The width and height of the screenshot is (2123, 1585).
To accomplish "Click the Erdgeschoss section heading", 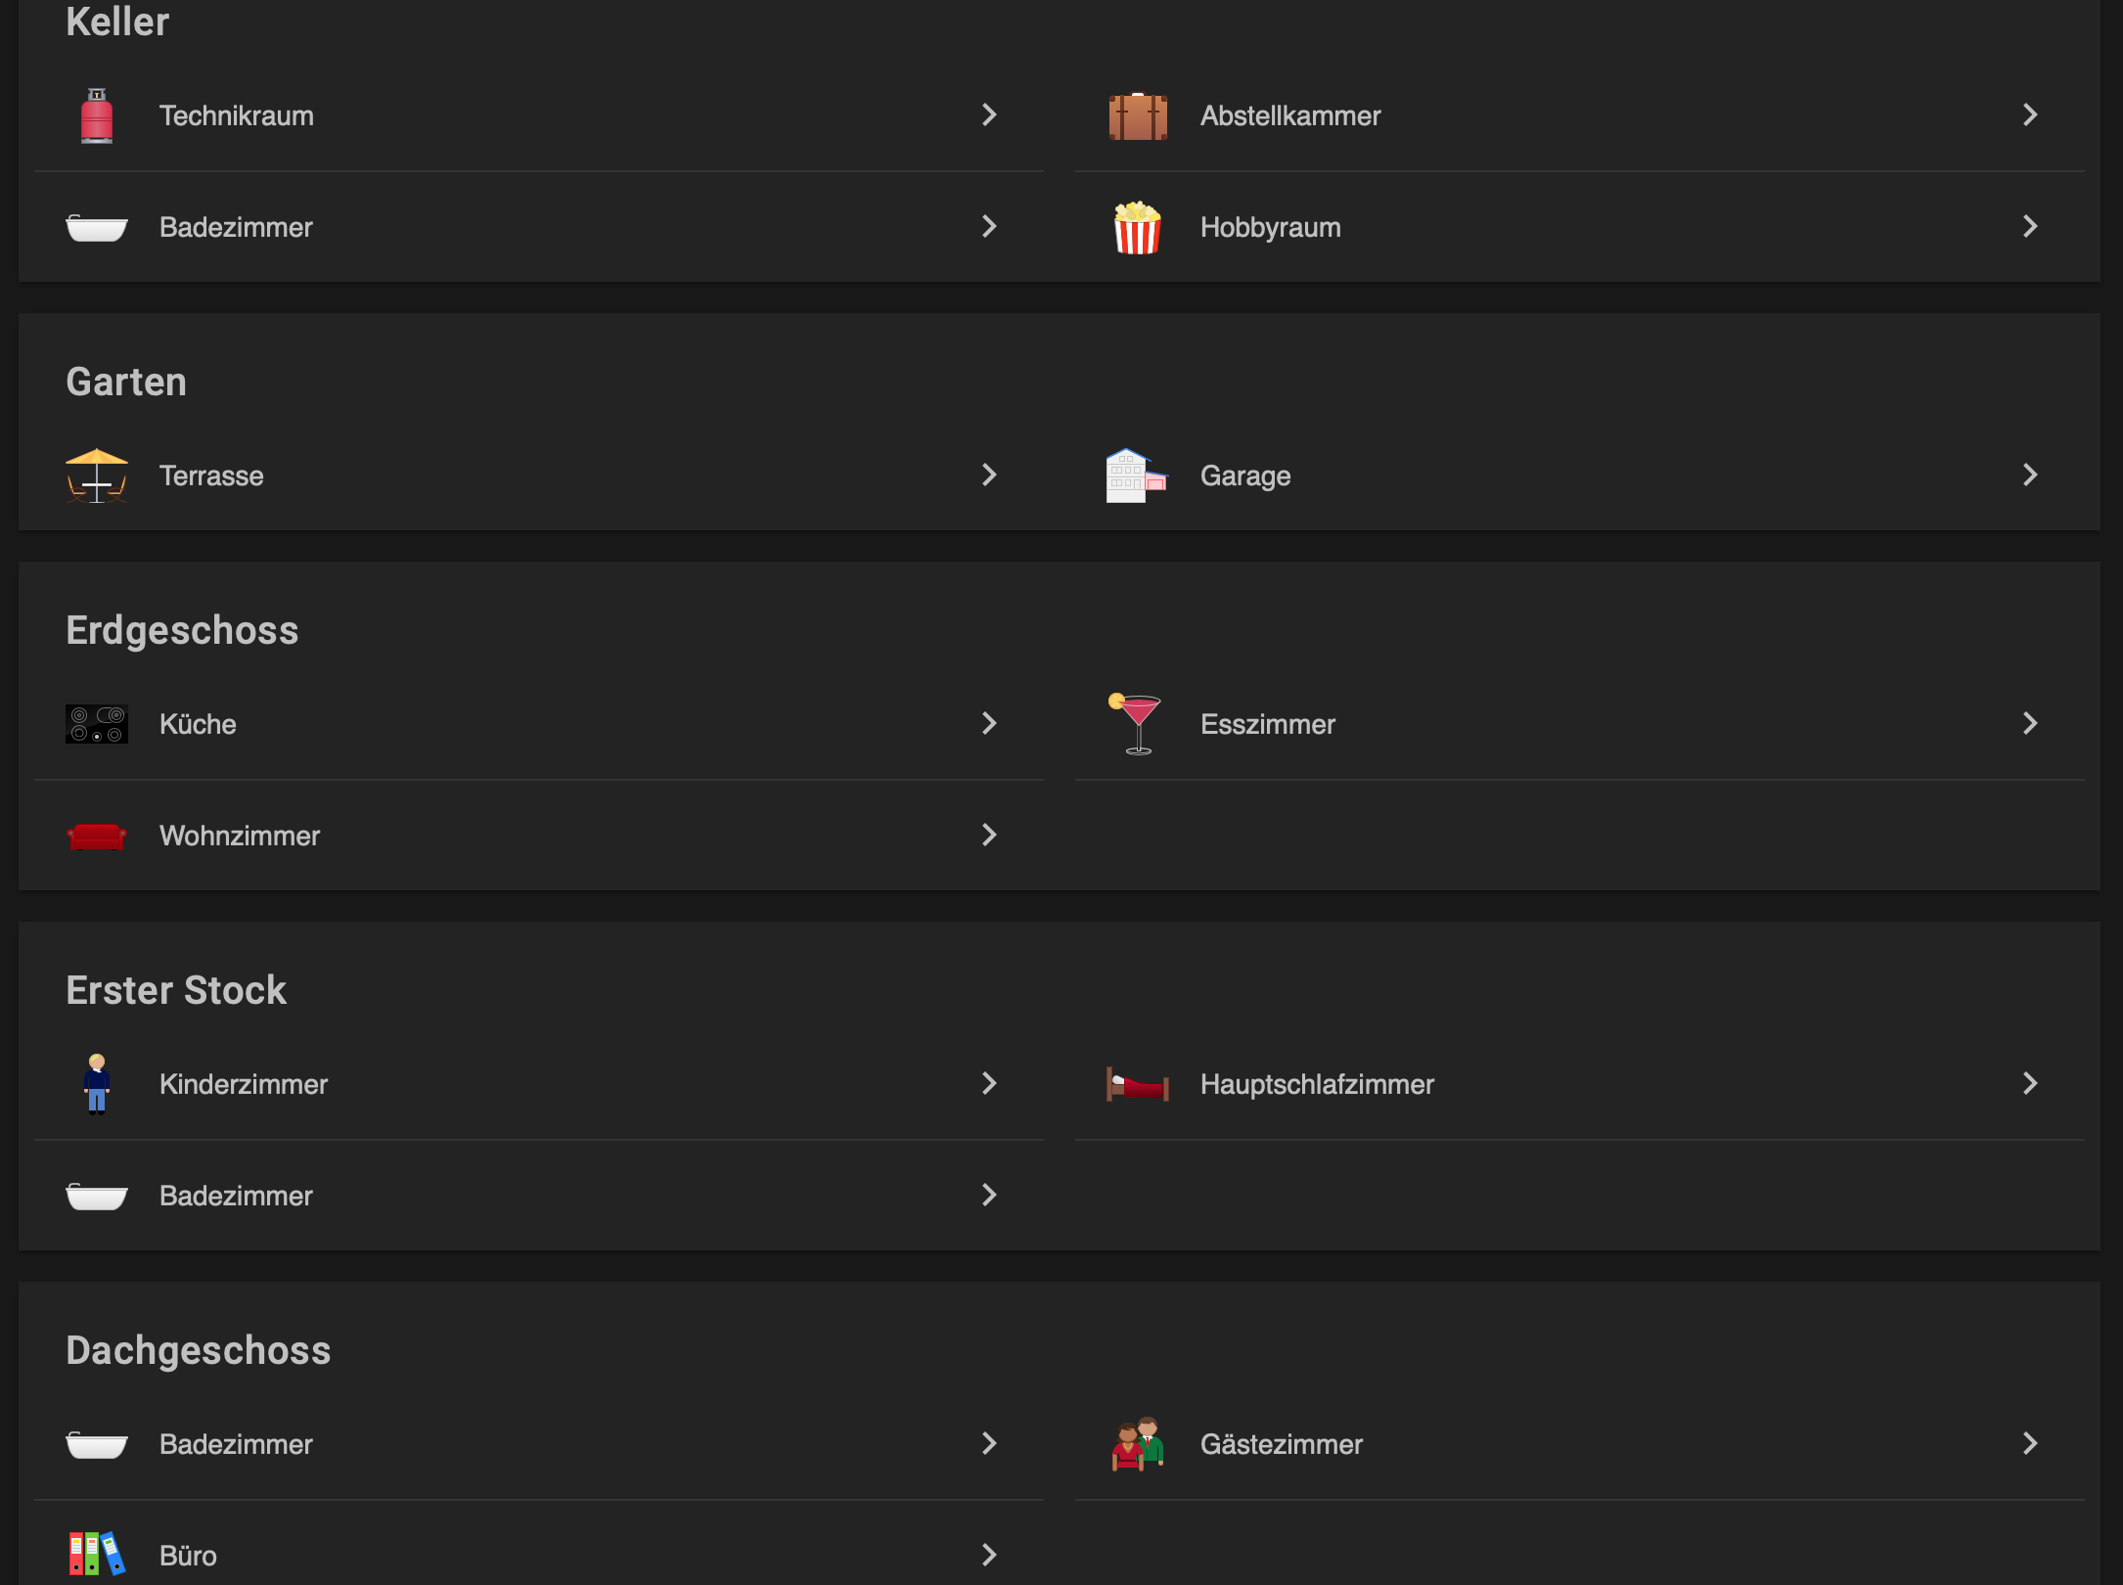I will tap(182, 630).
